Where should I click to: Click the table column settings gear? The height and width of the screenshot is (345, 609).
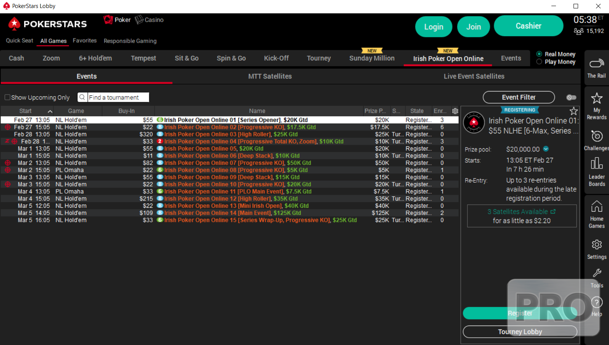click(455, 111)
